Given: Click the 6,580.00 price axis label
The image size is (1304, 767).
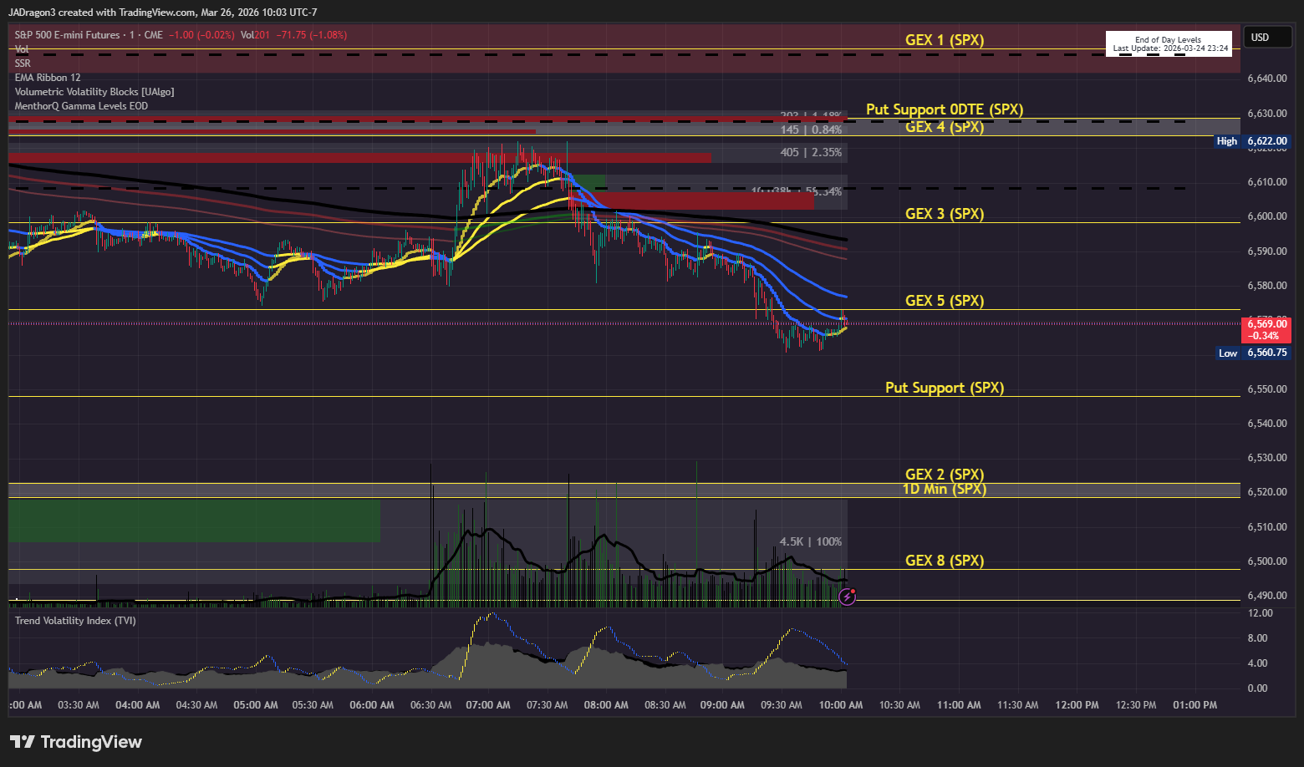Looking at the screenshot, I should 1267,286.
